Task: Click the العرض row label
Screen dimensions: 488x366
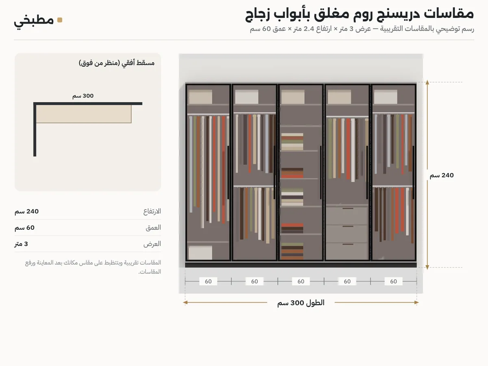Action: [x=153, y=244]
